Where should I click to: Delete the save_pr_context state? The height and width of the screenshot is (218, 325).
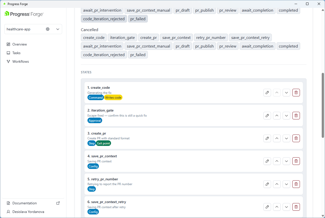tap(296, 161)
